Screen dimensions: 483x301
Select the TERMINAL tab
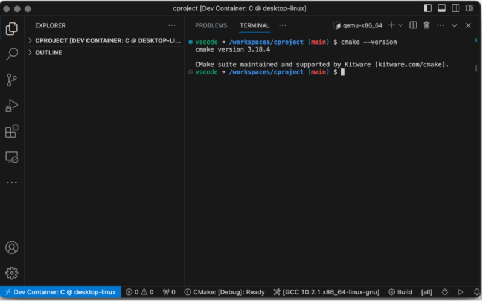(255, 25)
